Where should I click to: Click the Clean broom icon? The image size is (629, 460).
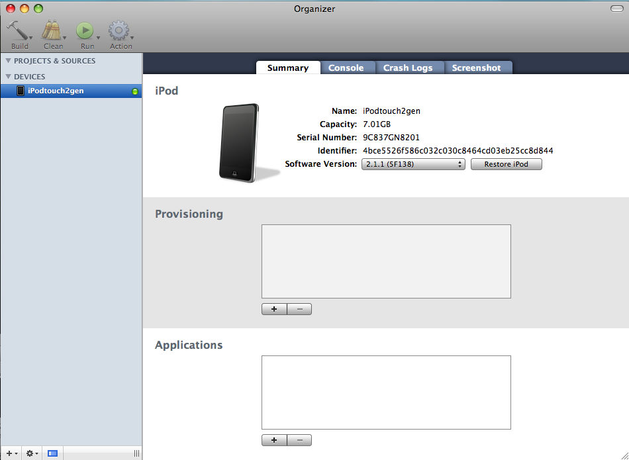click(x=52, y=30)
